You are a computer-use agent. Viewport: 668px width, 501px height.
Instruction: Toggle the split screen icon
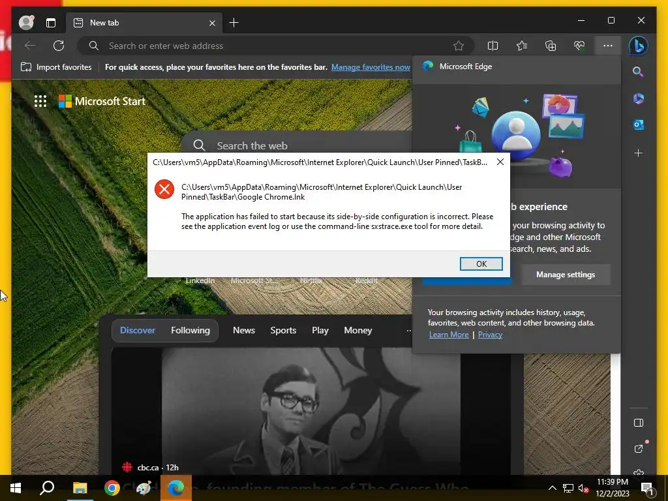point(493,46)
